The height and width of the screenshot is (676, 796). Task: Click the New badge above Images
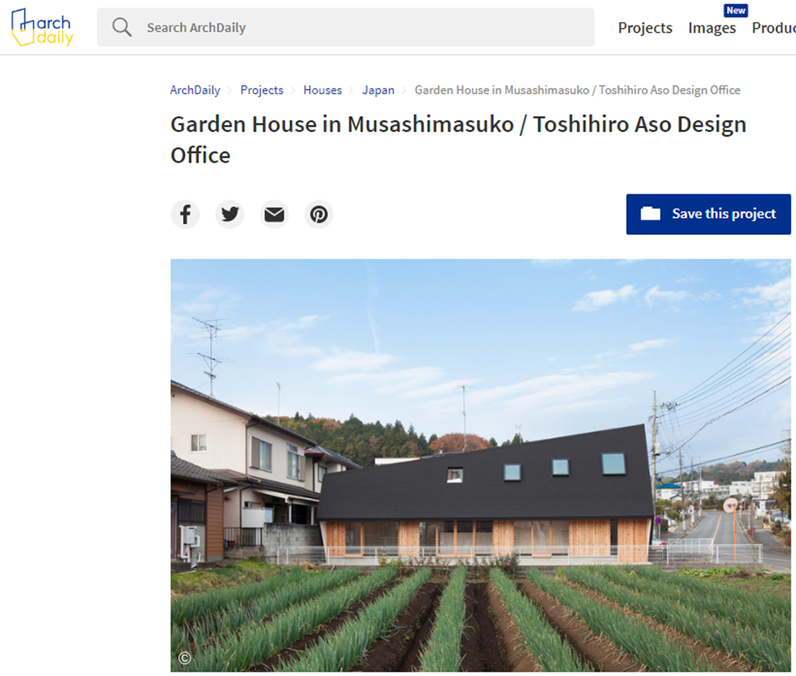pyautogui.click(x=736, y=11)
